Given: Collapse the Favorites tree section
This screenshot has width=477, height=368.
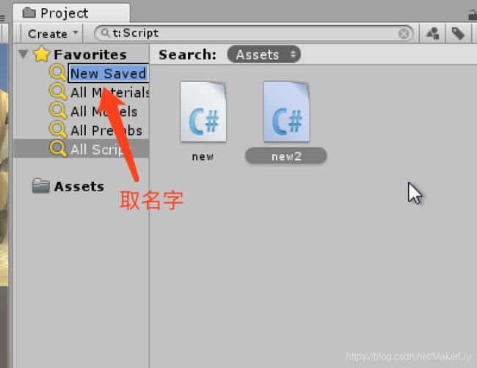Looking at the screenshot, I should [23, 54].
